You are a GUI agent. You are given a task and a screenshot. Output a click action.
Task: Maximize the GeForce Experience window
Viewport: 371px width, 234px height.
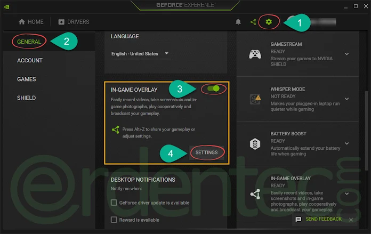tap(356, 6)
